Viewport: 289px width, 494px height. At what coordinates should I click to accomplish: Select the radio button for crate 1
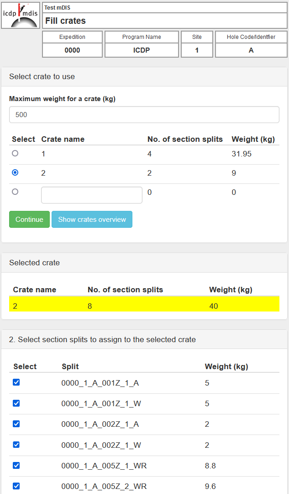[x=14, y=153]
